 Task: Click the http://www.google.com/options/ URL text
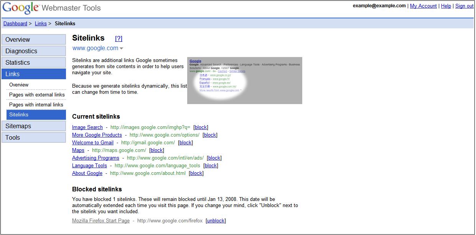click(165, 135)
